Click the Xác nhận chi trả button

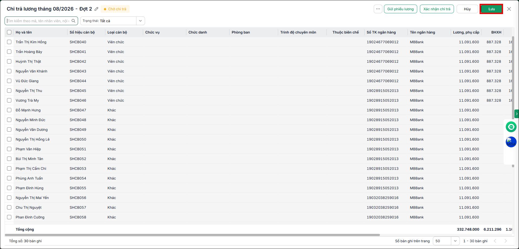[437, 9]
